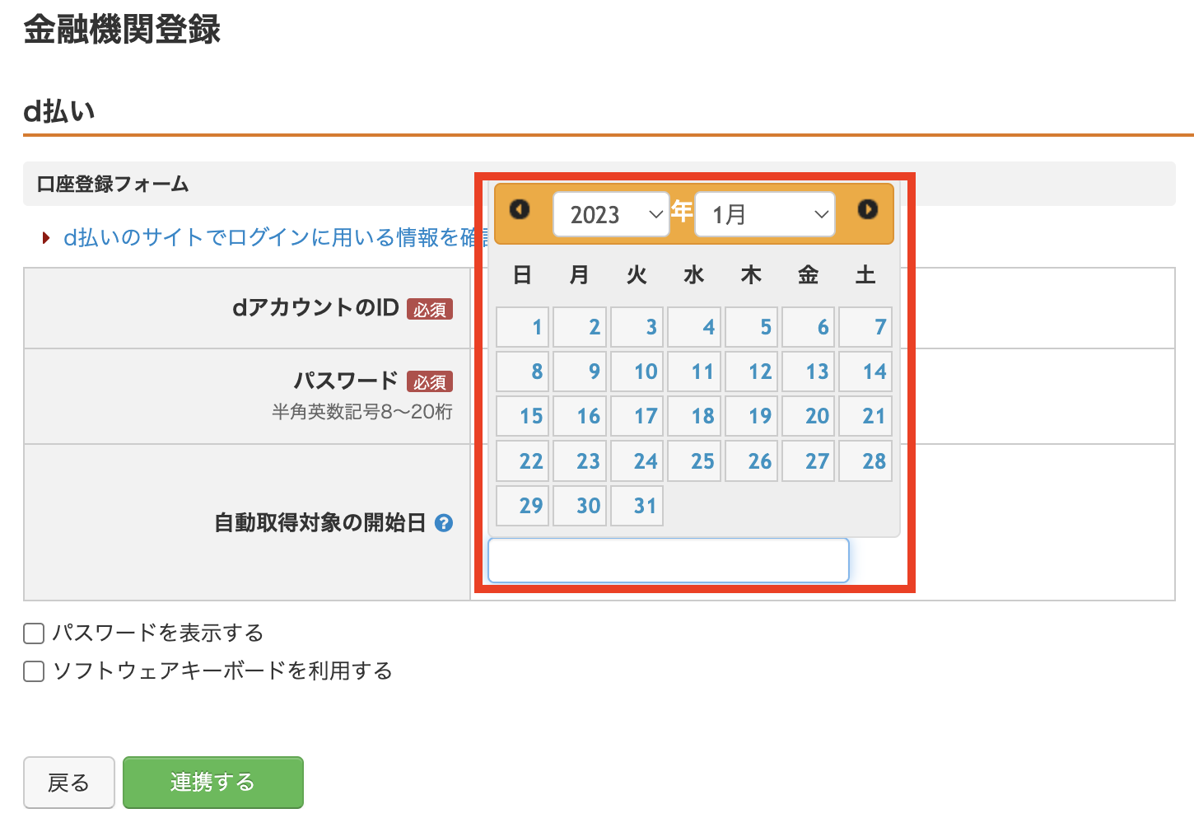Open the year 2023 dropdown
The image size is (1194, 818).
611,214
